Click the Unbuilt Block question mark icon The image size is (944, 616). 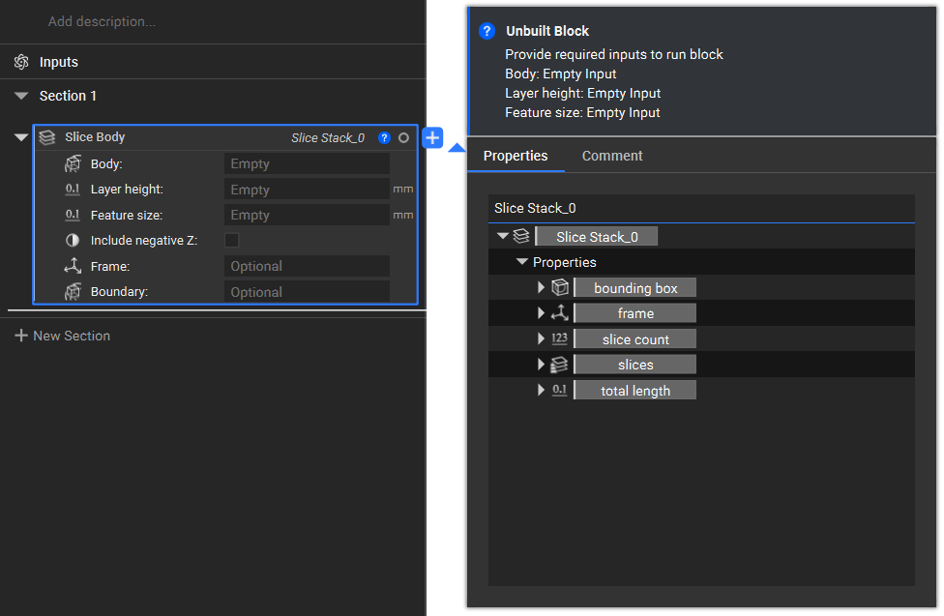(487, 31)
